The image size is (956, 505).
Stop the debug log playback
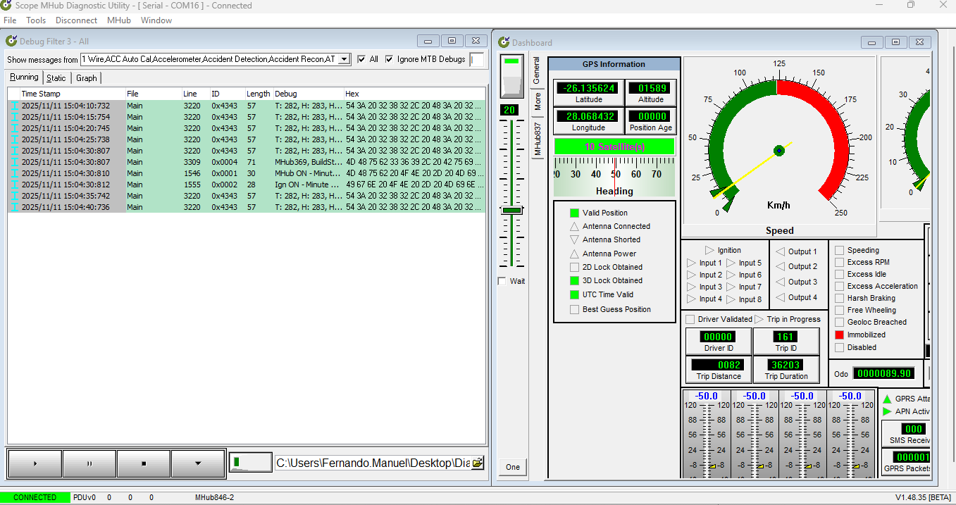click(144, 463)
